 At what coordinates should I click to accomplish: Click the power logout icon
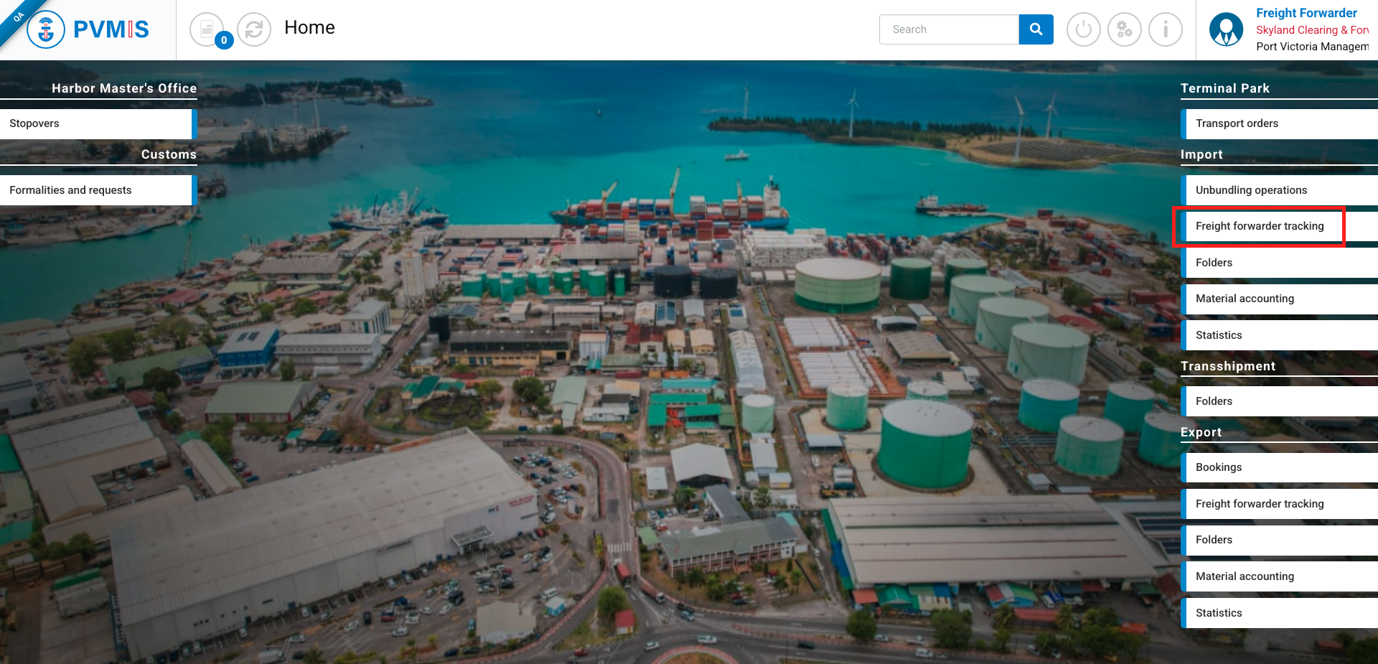[1083, 29]
